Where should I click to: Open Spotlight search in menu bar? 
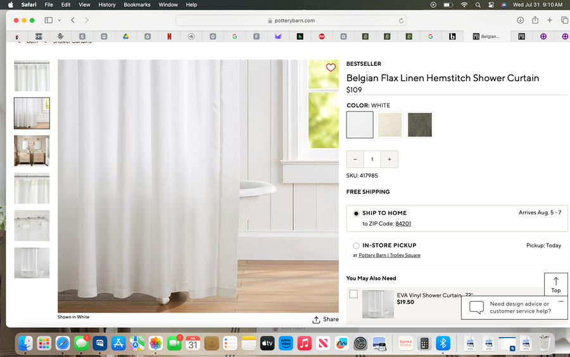478,4
